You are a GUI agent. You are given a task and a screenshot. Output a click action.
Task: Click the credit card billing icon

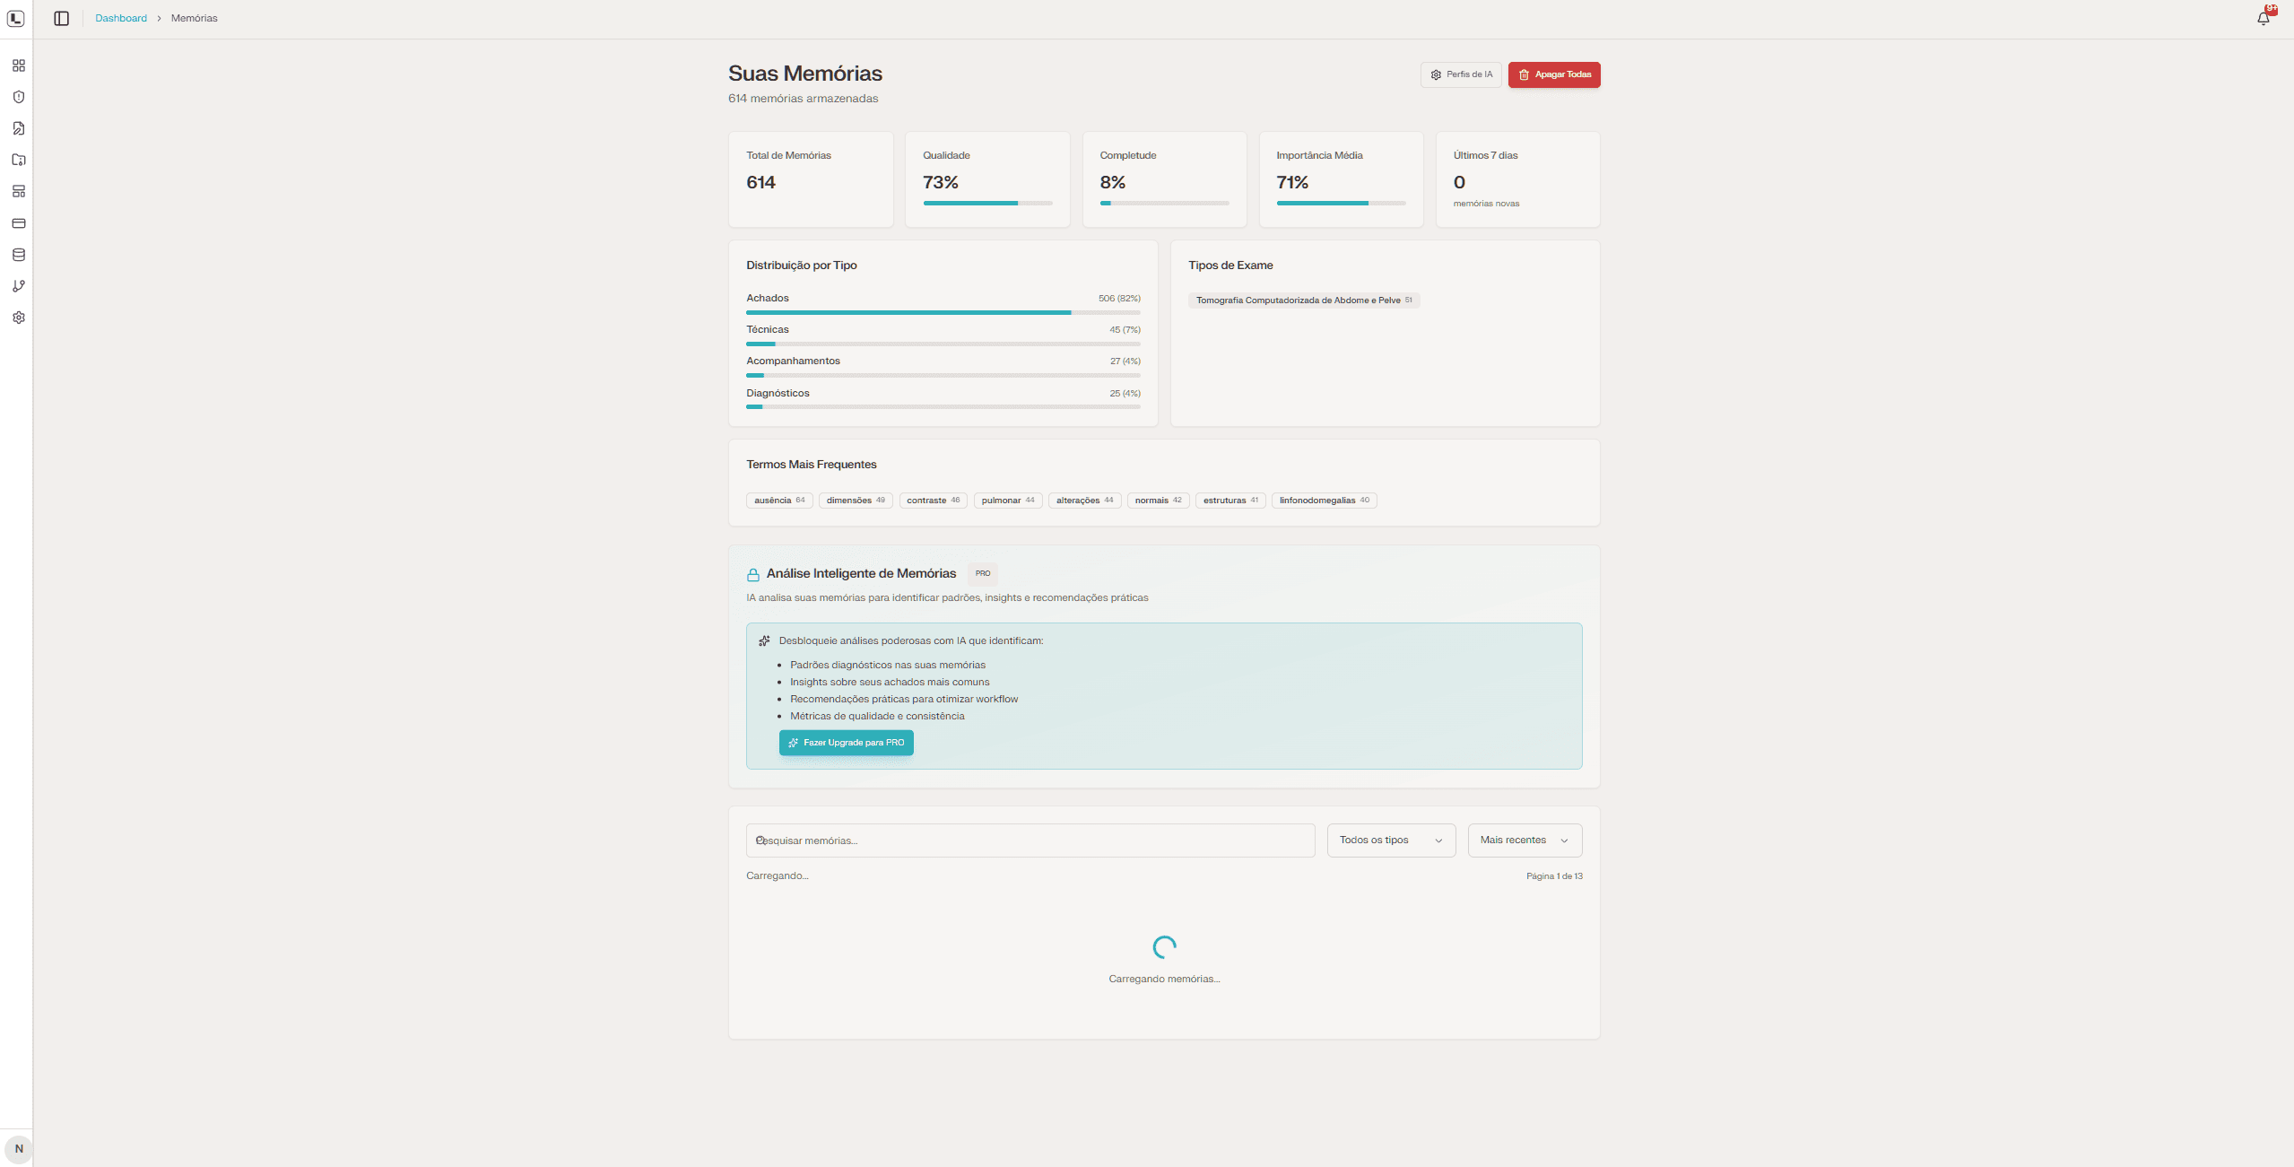click(x=18, y=222)
